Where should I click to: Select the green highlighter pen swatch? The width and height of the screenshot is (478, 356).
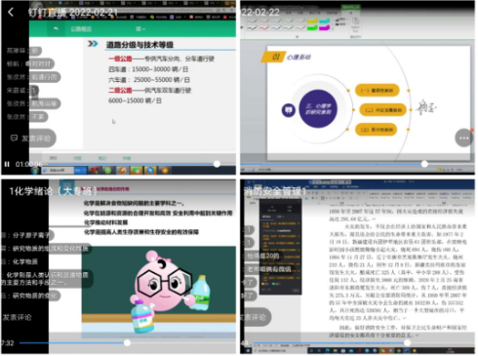(x=312, y=28)
